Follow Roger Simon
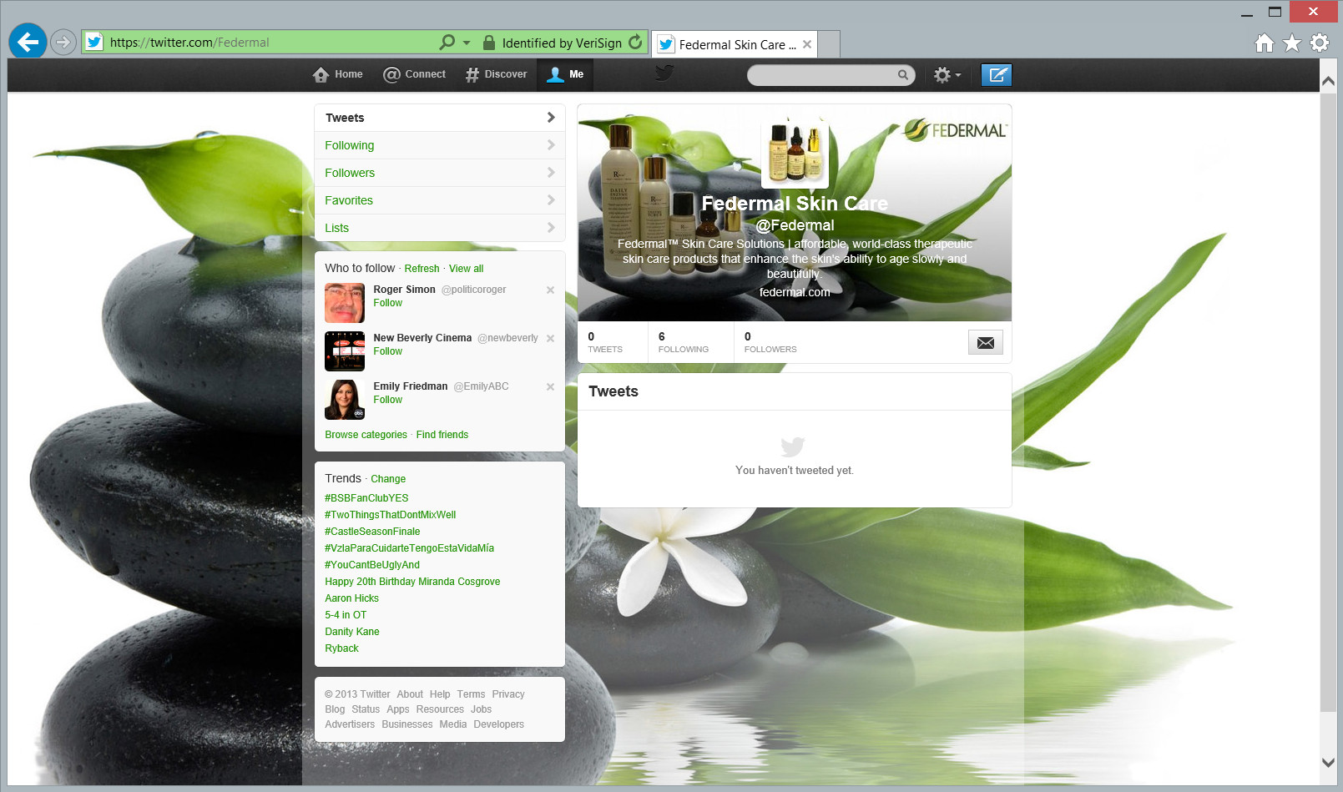1343x792 pixels. 387,303
